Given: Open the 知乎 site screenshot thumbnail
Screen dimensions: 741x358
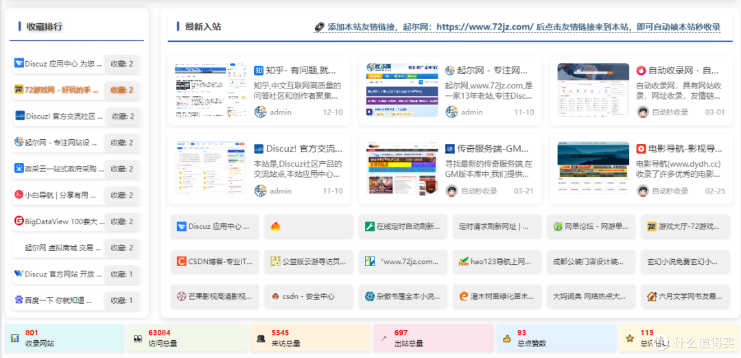Looking at the screenshot, I should tap(211, 90).
